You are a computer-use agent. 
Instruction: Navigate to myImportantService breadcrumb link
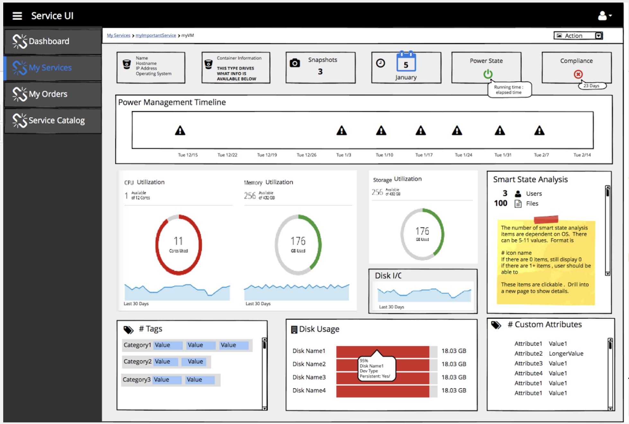pos(156,35)
